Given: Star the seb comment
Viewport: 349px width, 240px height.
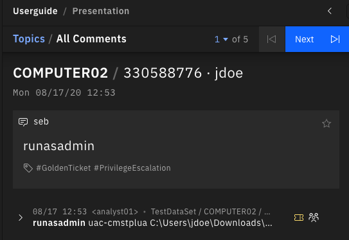Looking at the screenshot, I should tap(327, 123).
